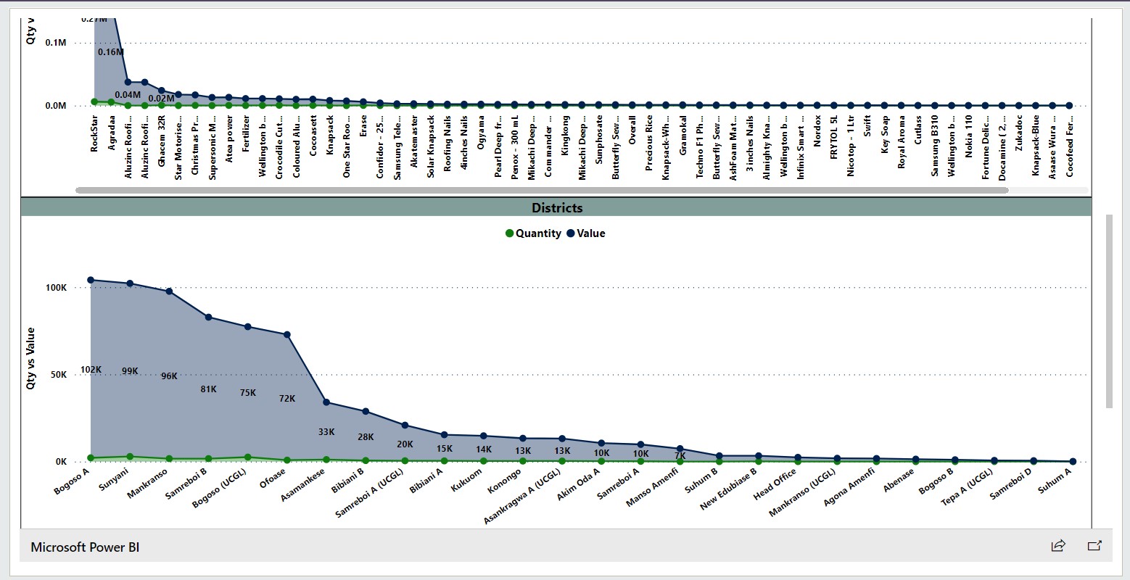Click the Head Office axis label
The image size is (1130, 580).
point(775,484)
